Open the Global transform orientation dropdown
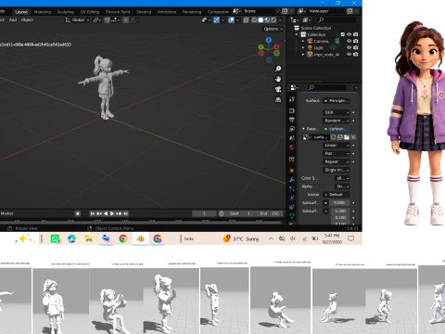The width and height of the screenshot is (445, 334). coord(77,20)
